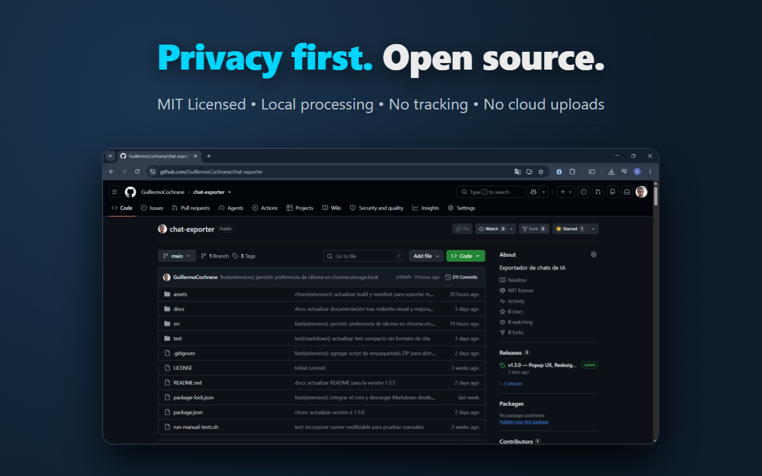Open the src folder
Viewport: 762px width, 476px height.
click(177, 324)
